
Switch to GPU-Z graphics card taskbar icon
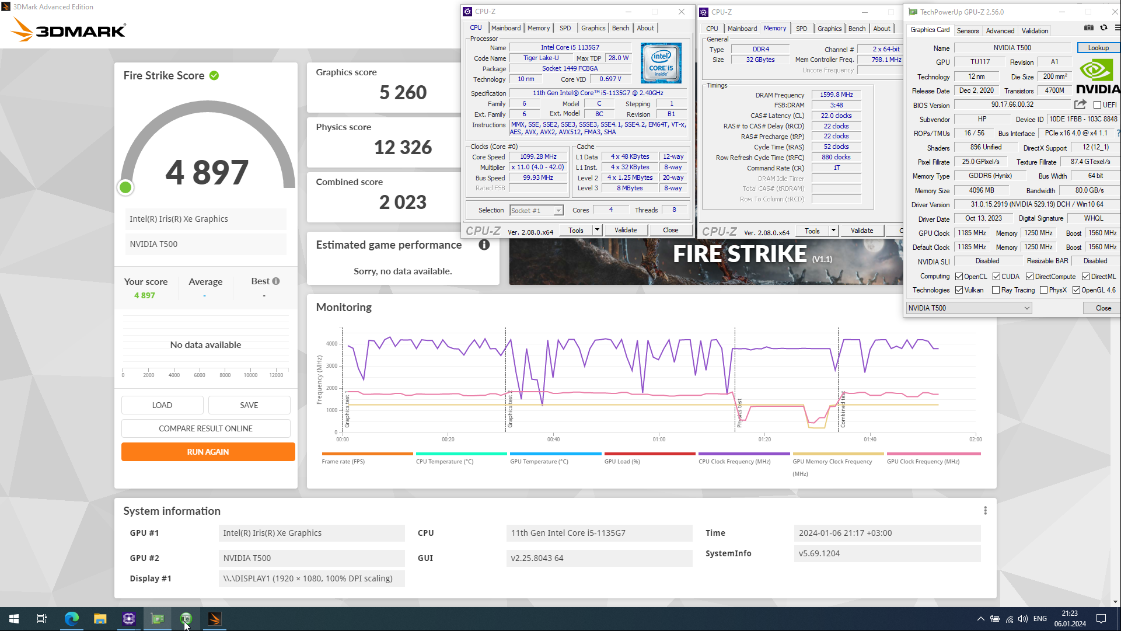pos(157,619)
